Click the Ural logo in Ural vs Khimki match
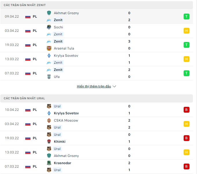Image resolution: width=197 pixels, height=174 pixels. pos(49,135)
